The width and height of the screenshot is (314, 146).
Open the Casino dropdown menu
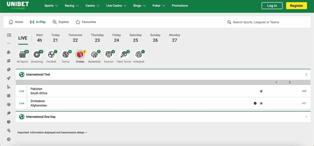pyautogui.click(x=92, y=5)
